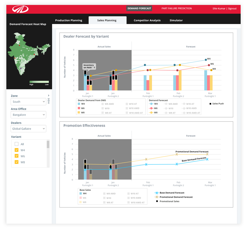Click the Mahindra logo in header
This screenshot has width=247, height=231.
tap(20, 9)
